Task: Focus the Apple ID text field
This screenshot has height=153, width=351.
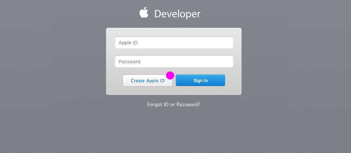Action: pyautogui.click(x=174, y=42)
